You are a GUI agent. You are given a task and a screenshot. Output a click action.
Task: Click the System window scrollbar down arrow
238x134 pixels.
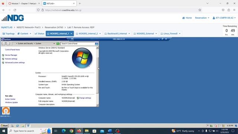[97, 105]
